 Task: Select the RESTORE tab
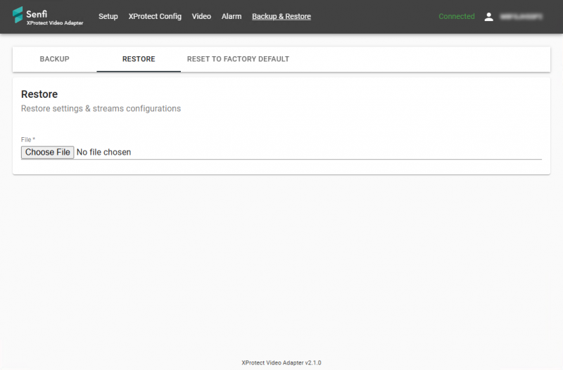pos(139,59)
